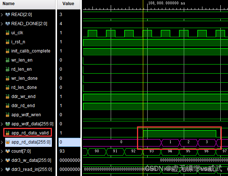Viewport: 228px width, 176px height.
Task: Expand the app_rd_data[255:0] bus signal
Action: coord(2,142)
